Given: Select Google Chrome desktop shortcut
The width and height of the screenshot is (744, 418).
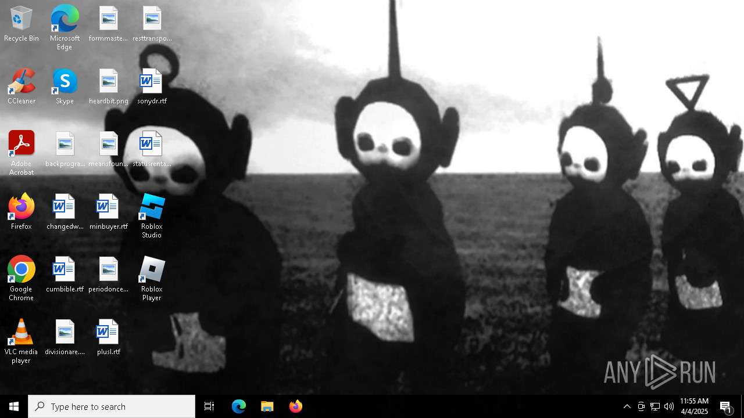Looking at the screenshot, I should coord(21,279).
